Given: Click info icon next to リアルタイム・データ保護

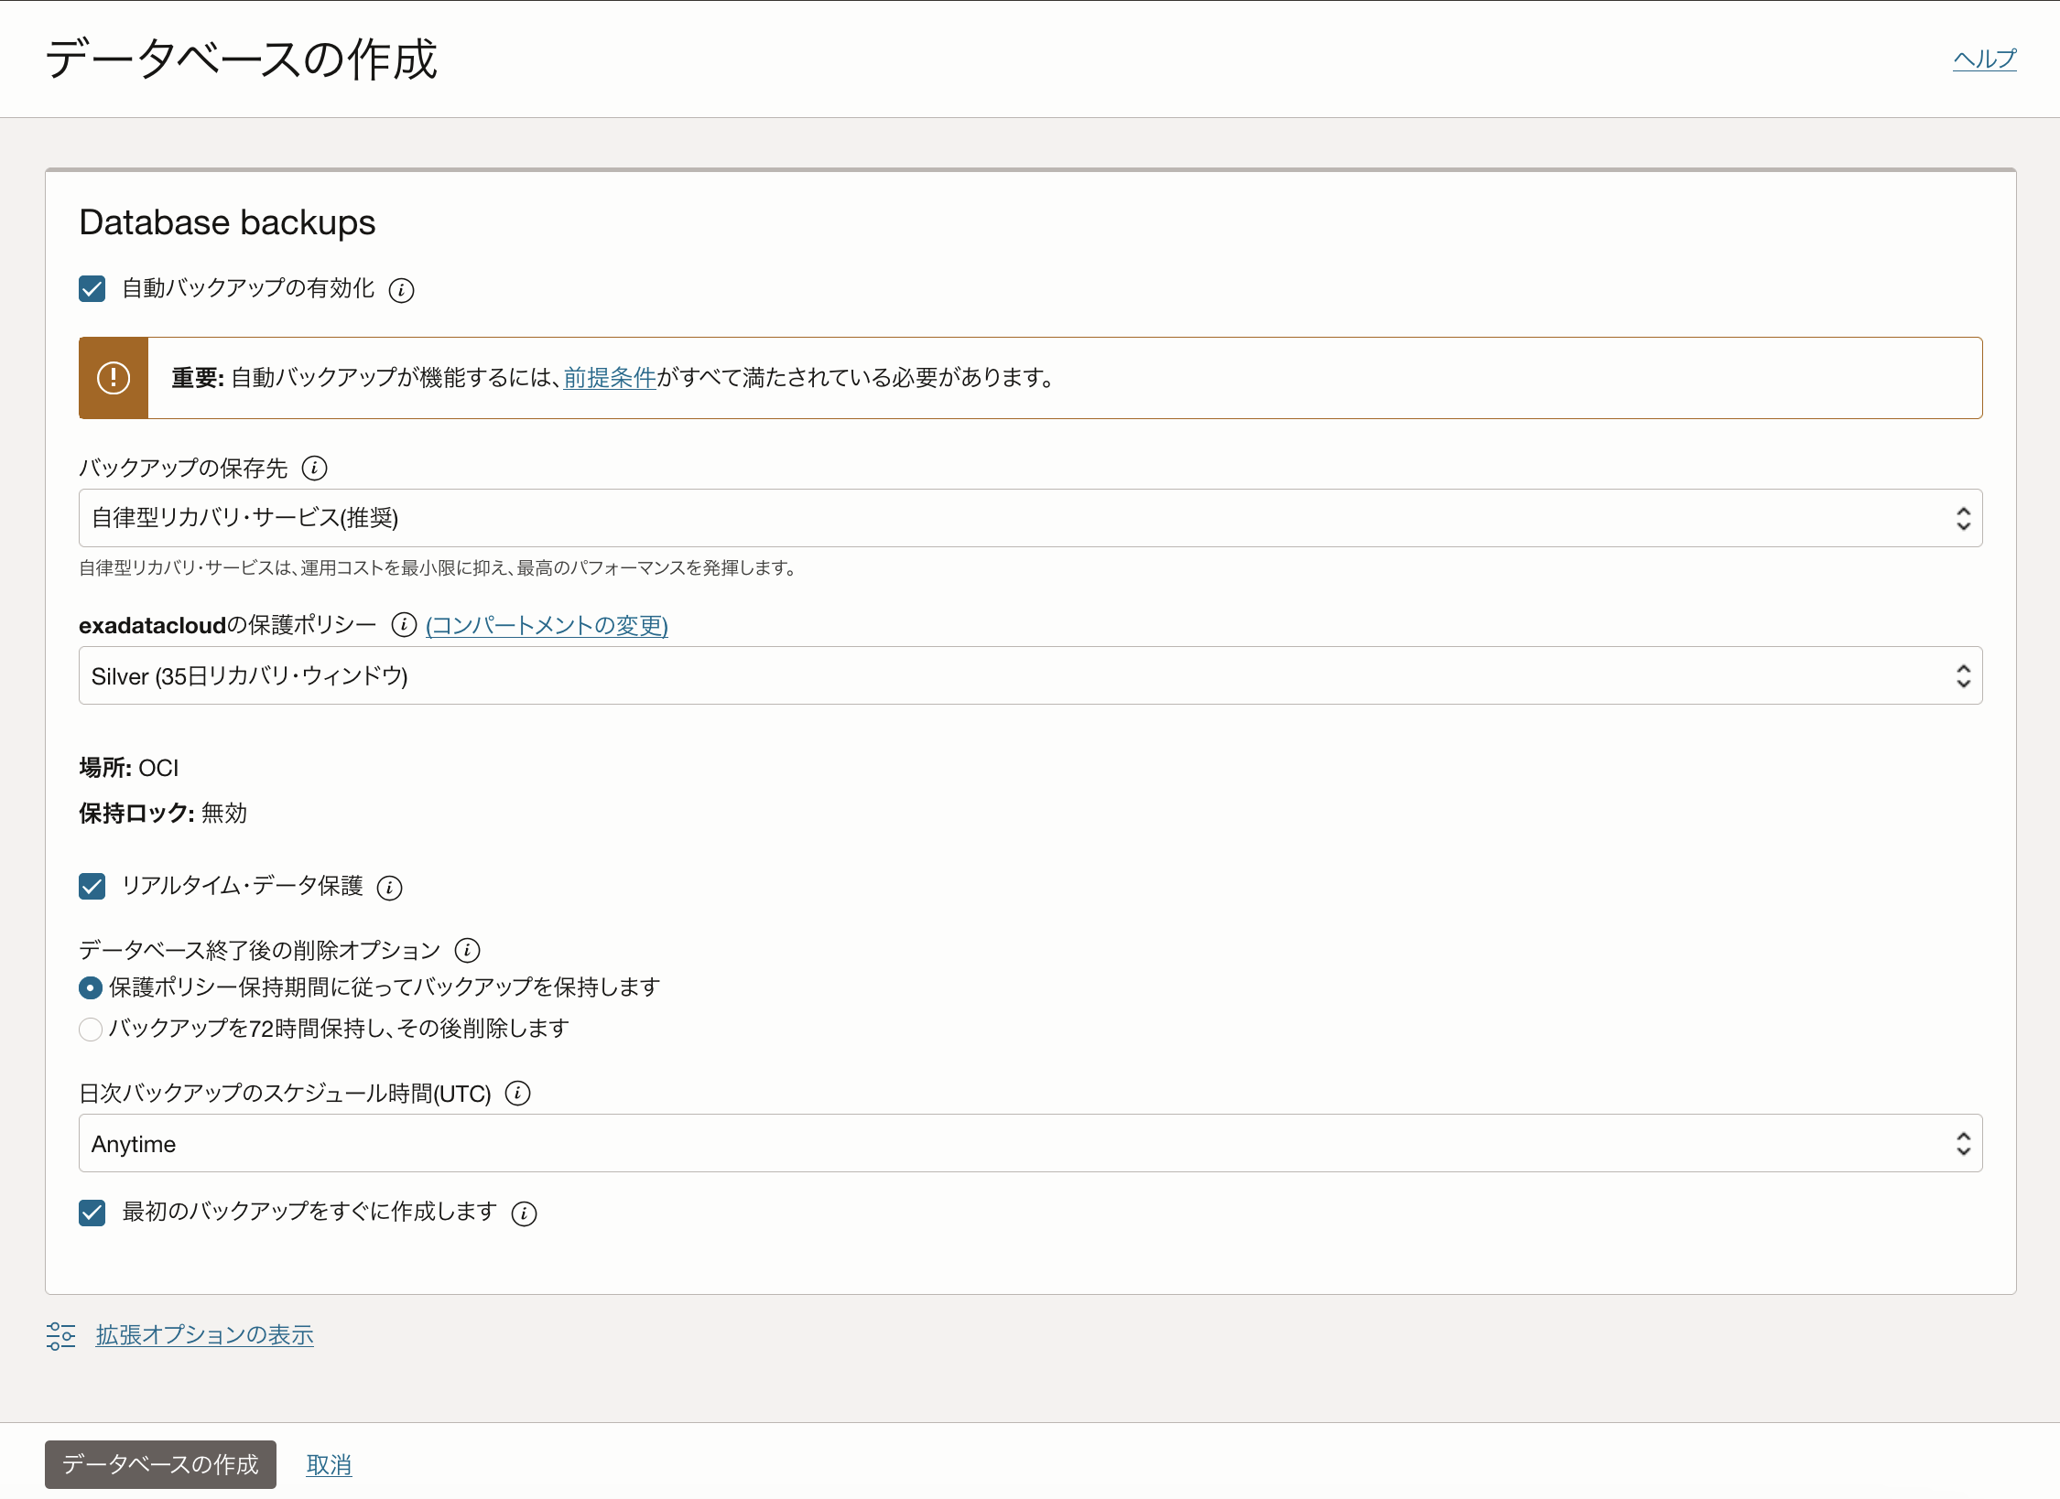Looking at the screenshot, I should (389, 888).
